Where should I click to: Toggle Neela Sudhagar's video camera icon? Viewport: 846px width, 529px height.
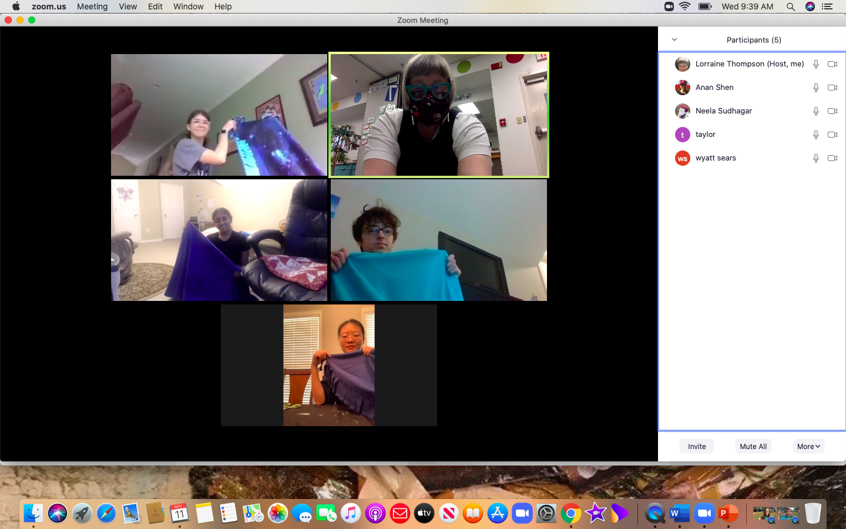[832, 111]
